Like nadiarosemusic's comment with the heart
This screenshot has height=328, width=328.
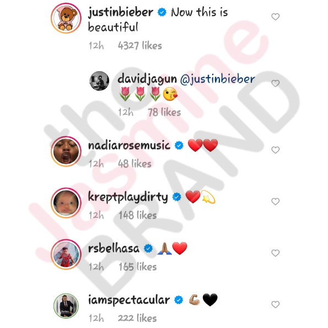[x=275, y=150]
